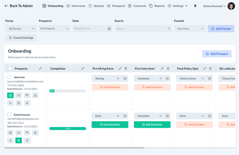The height and width of the screenshot is (155, 239).
Task: Click the Add Prospect button
Action: 217,54
